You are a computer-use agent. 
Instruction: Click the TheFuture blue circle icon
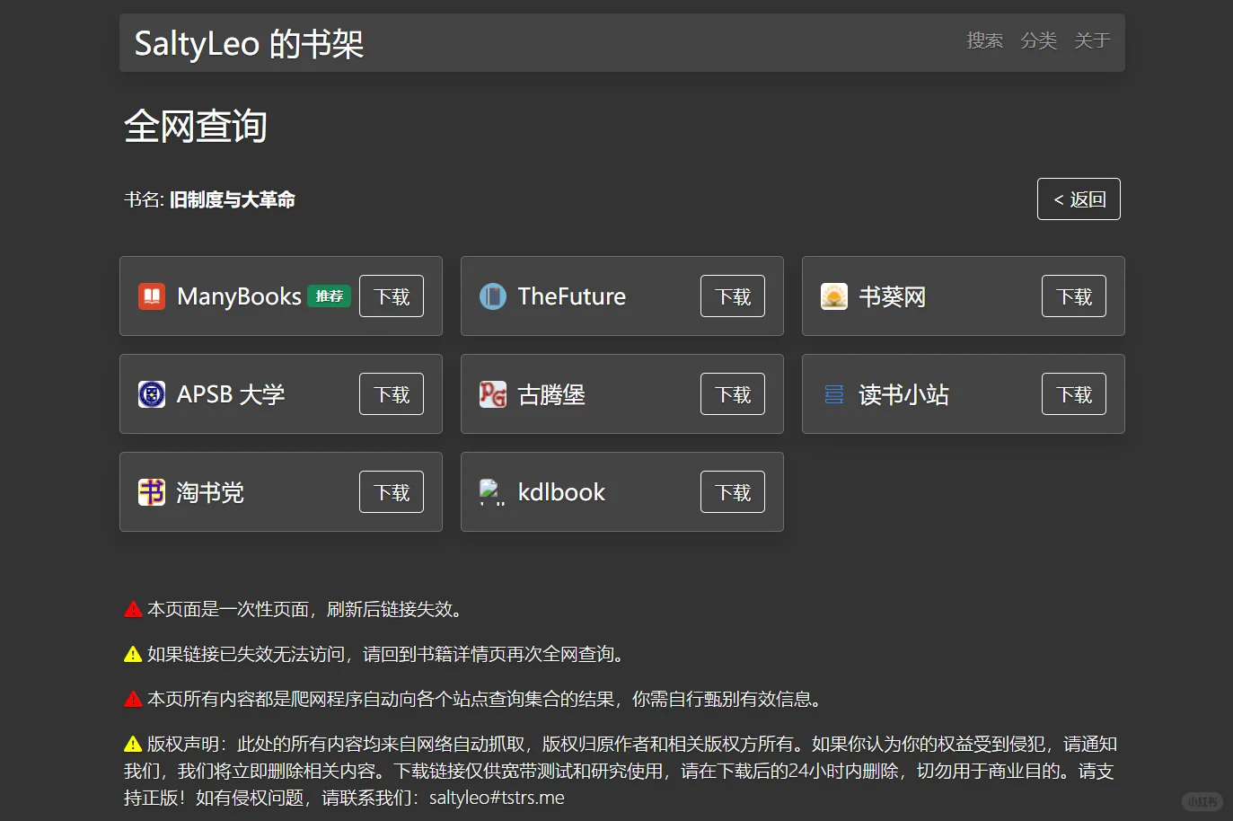pyautogui.click(x=493, y=296)
